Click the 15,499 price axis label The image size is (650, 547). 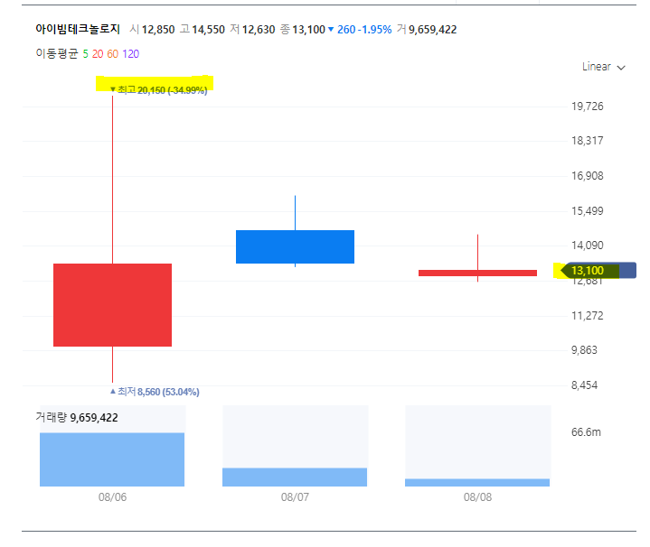click(x=587, y=211)
